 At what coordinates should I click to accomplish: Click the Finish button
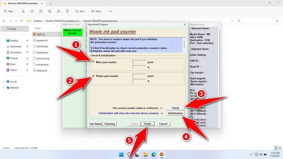[x=147, y=124]
